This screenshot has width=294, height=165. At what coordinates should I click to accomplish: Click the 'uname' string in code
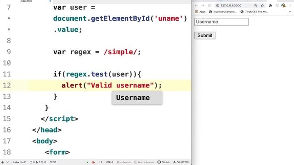[169, 18]
